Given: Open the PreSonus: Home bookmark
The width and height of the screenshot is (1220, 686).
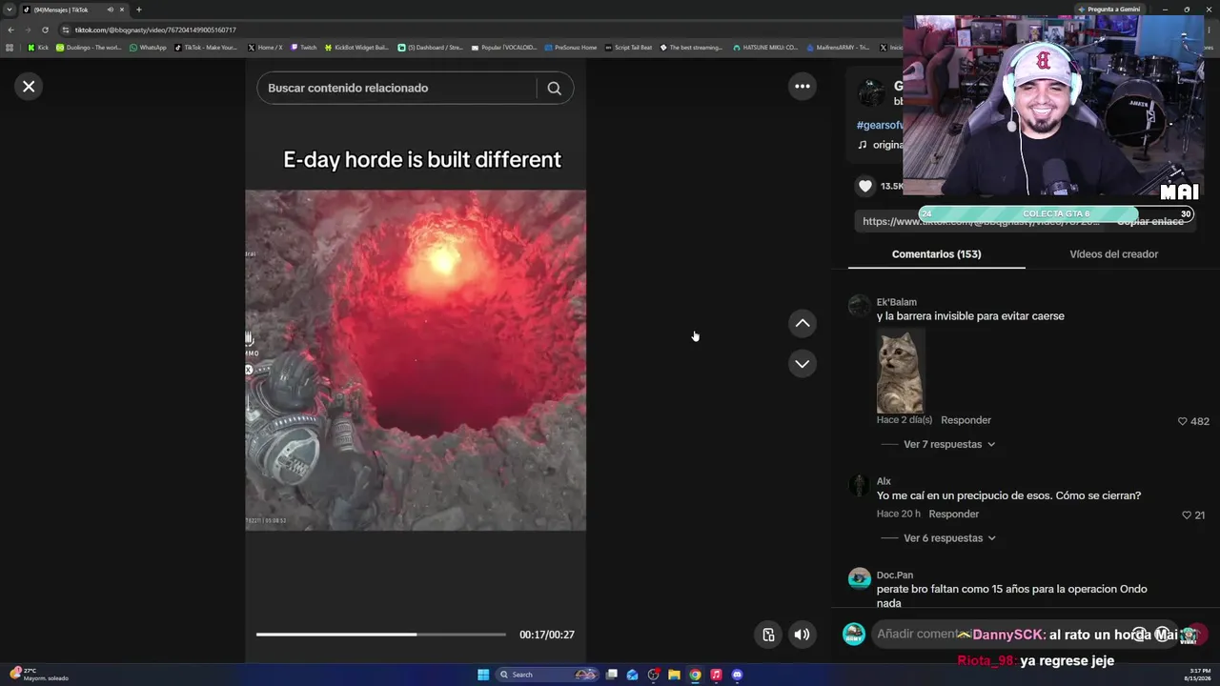Looking at the screenshot, I should click(571, 48).
